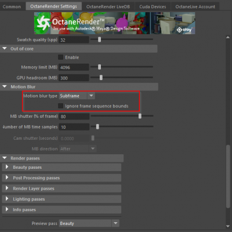Click the vertical scrollbar thumb
The image size is (232, 232).
click(x=228, y=176)
